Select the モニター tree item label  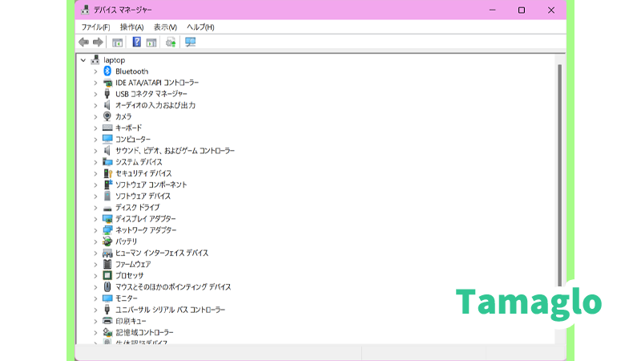click(x=127, y=298)
